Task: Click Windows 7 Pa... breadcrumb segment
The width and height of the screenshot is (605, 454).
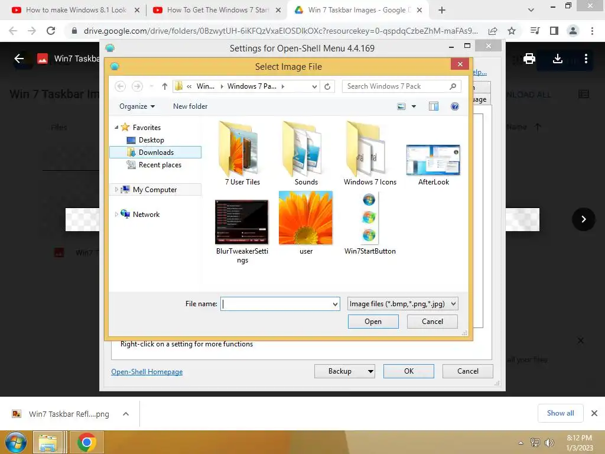Action: [x=252, y=86]
